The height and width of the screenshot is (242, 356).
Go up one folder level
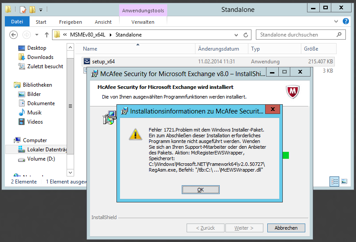[x=47, y=35]
